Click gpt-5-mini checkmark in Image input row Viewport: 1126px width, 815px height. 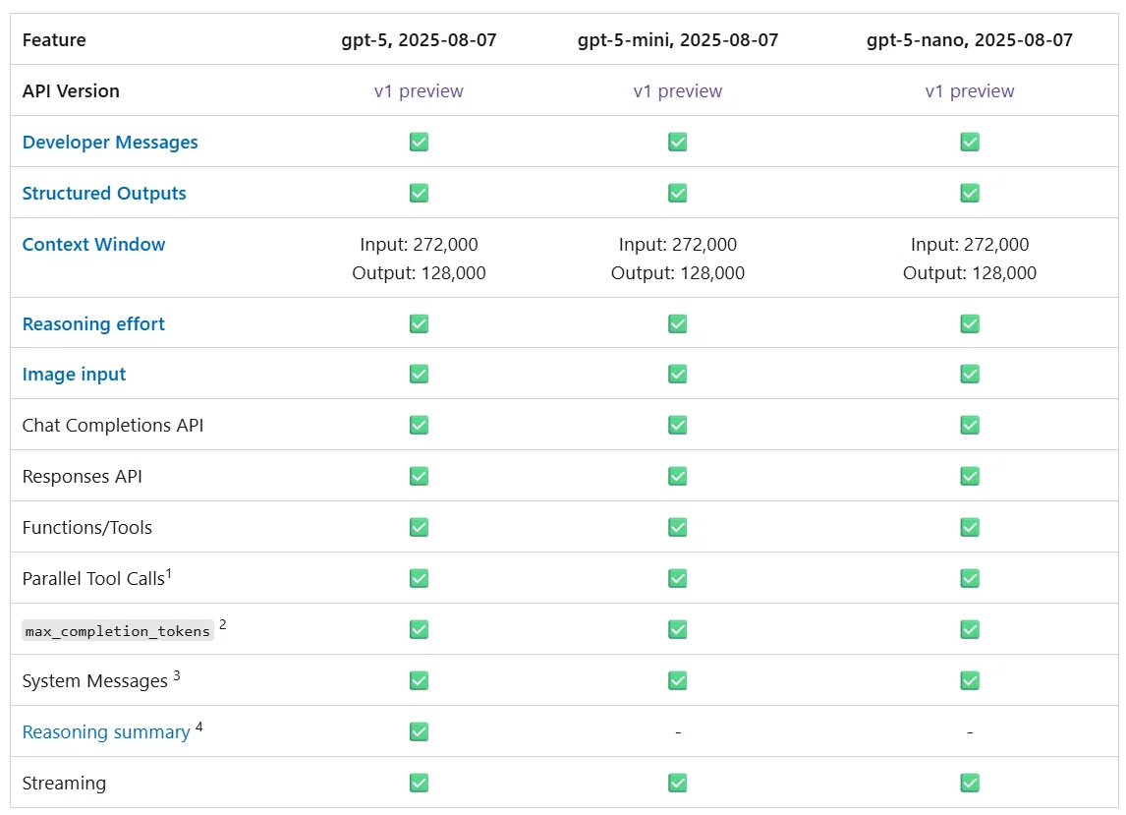tap(677, 375)
